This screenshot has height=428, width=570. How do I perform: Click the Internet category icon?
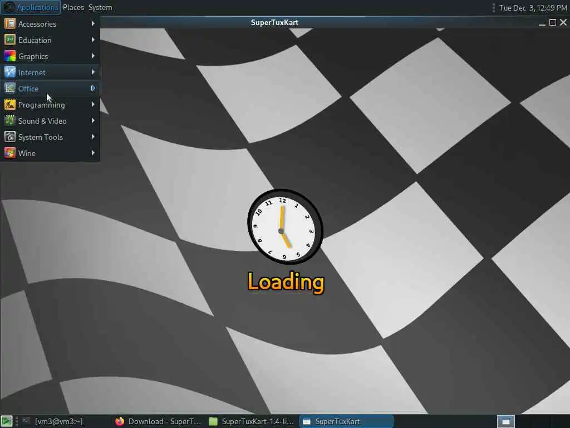pos(10,72)
